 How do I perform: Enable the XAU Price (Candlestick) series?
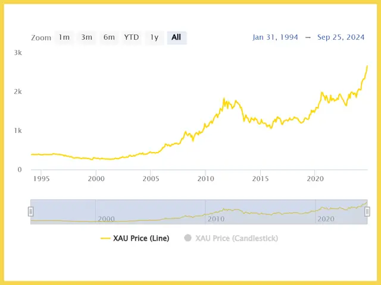tap(231, 238)
